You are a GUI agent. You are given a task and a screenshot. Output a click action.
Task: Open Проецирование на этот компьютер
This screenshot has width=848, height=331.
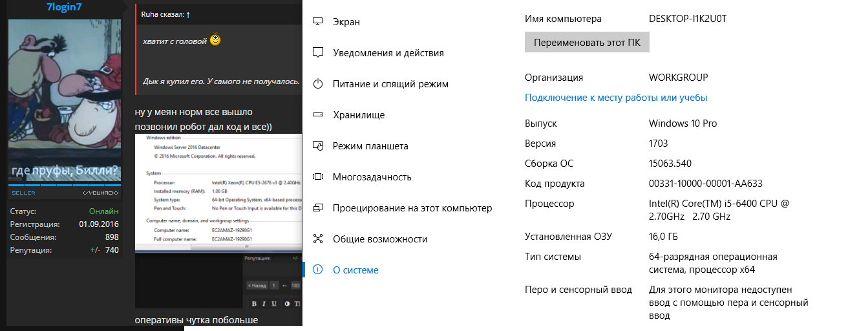tap(411, 208)
